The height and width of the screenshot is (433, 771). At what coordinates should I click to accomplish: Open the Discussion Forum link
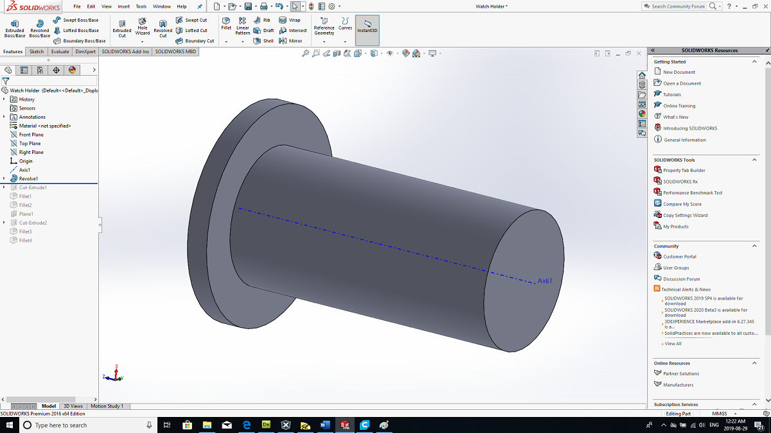(x=682, y=279)
